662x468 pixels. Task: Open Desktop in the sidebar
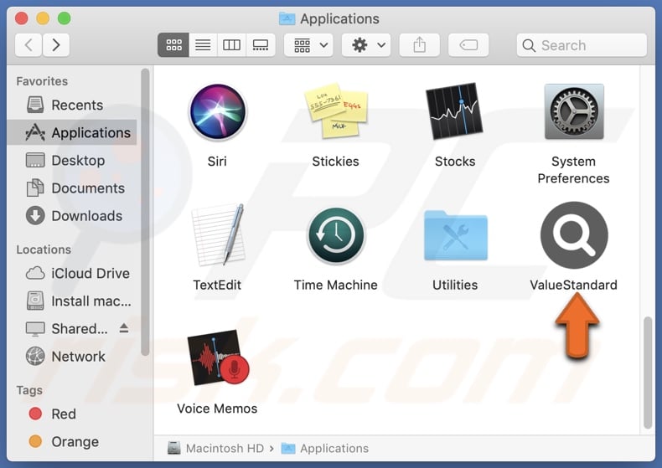72,161
